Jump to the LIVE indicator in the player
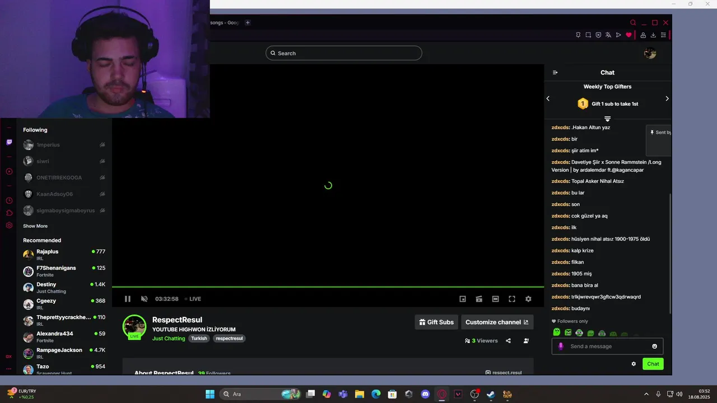Viewport: 717px width, 403px height. click(193, 299)
